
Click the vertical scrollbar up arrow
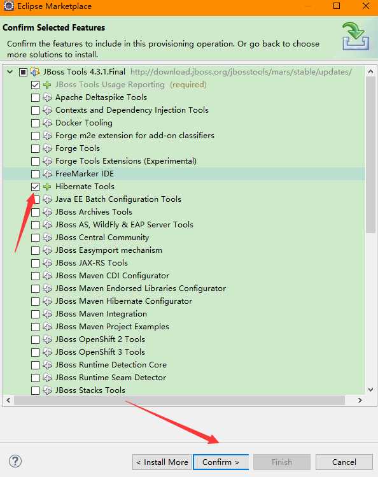370,72
